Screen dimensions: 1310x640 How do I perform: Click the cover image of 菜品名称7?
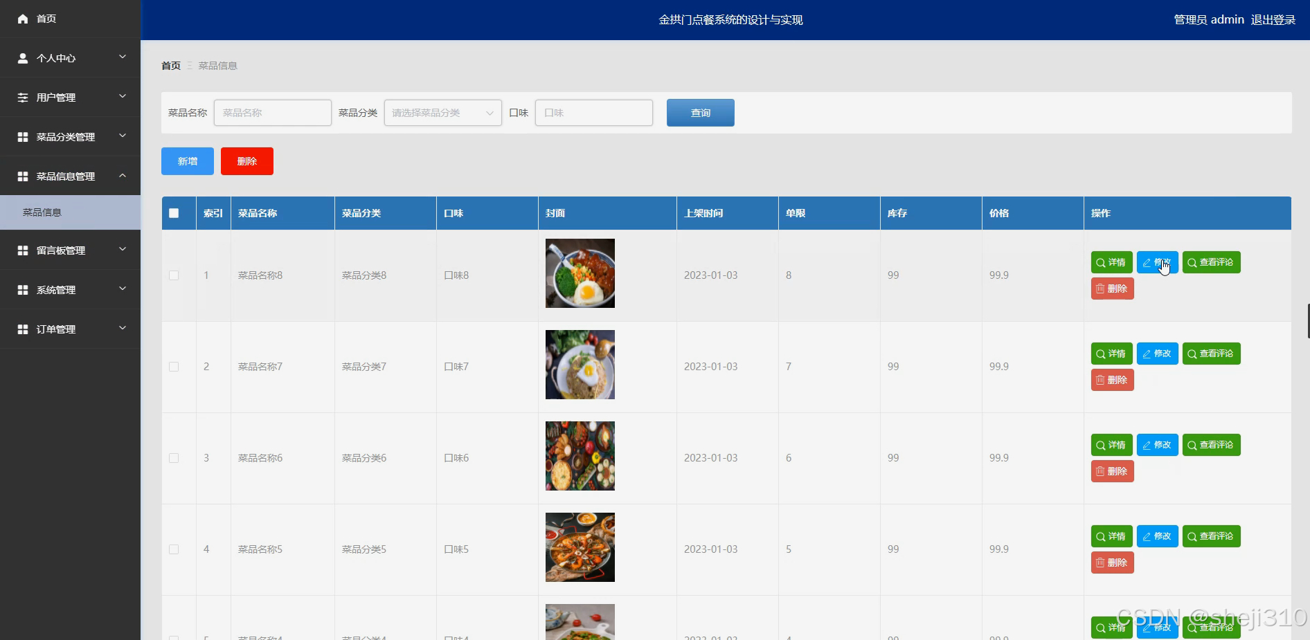580,365
